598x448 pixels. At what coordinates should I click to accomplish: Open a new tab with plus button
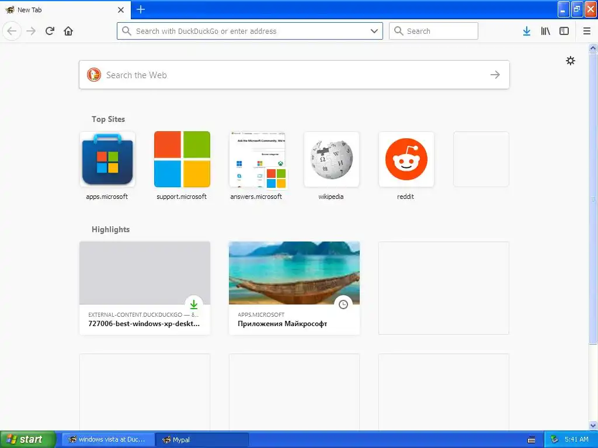(x=141, y=9)
